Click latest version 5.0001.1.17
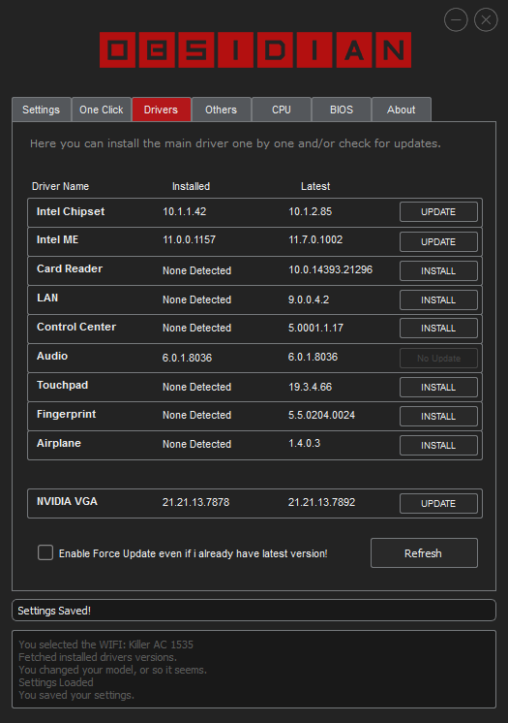 (315, 328)
